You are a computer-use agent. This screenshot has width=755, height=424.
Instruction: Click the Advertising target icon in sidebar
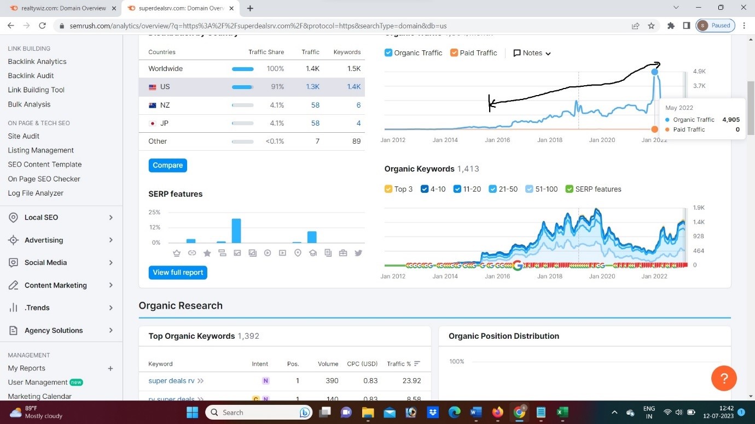14,240
